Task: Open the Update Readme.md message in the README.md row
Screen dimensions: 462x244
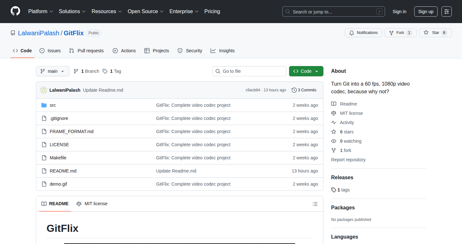Action: (x=176, y=171)
